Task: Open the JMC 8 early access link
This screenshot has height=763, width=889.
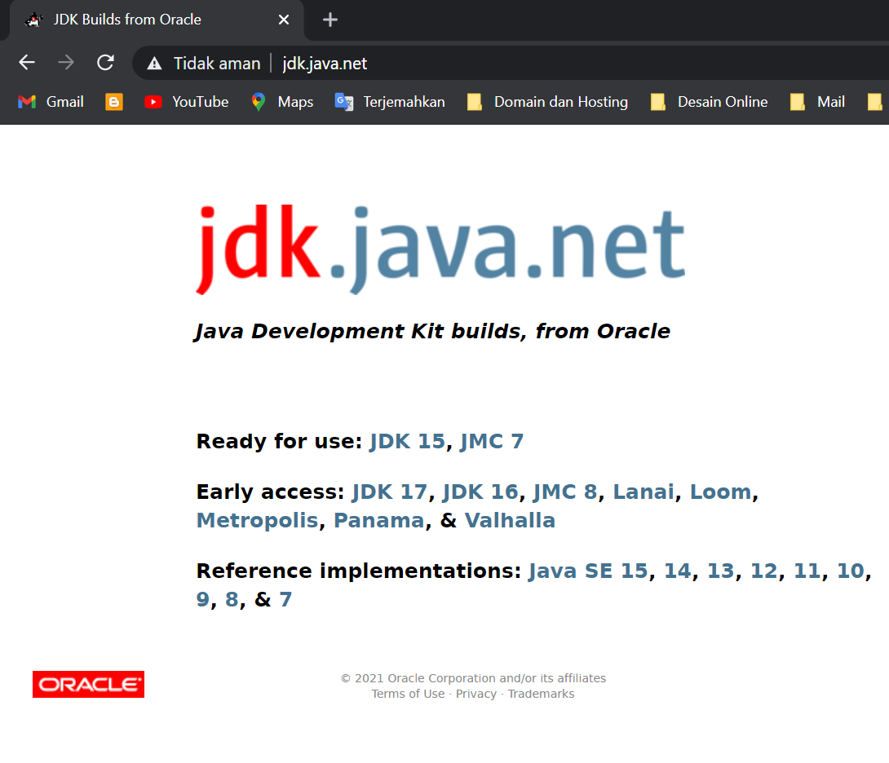Action: [565, 492]
